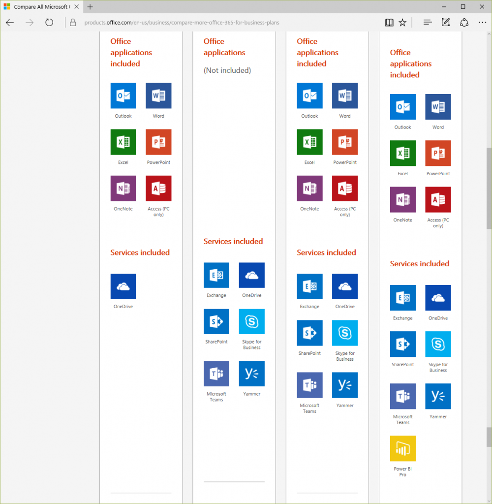The height and width of the screenshot is (504, 492).
Task: Click "Services included" heading in the third column
Action: [327, 252]
